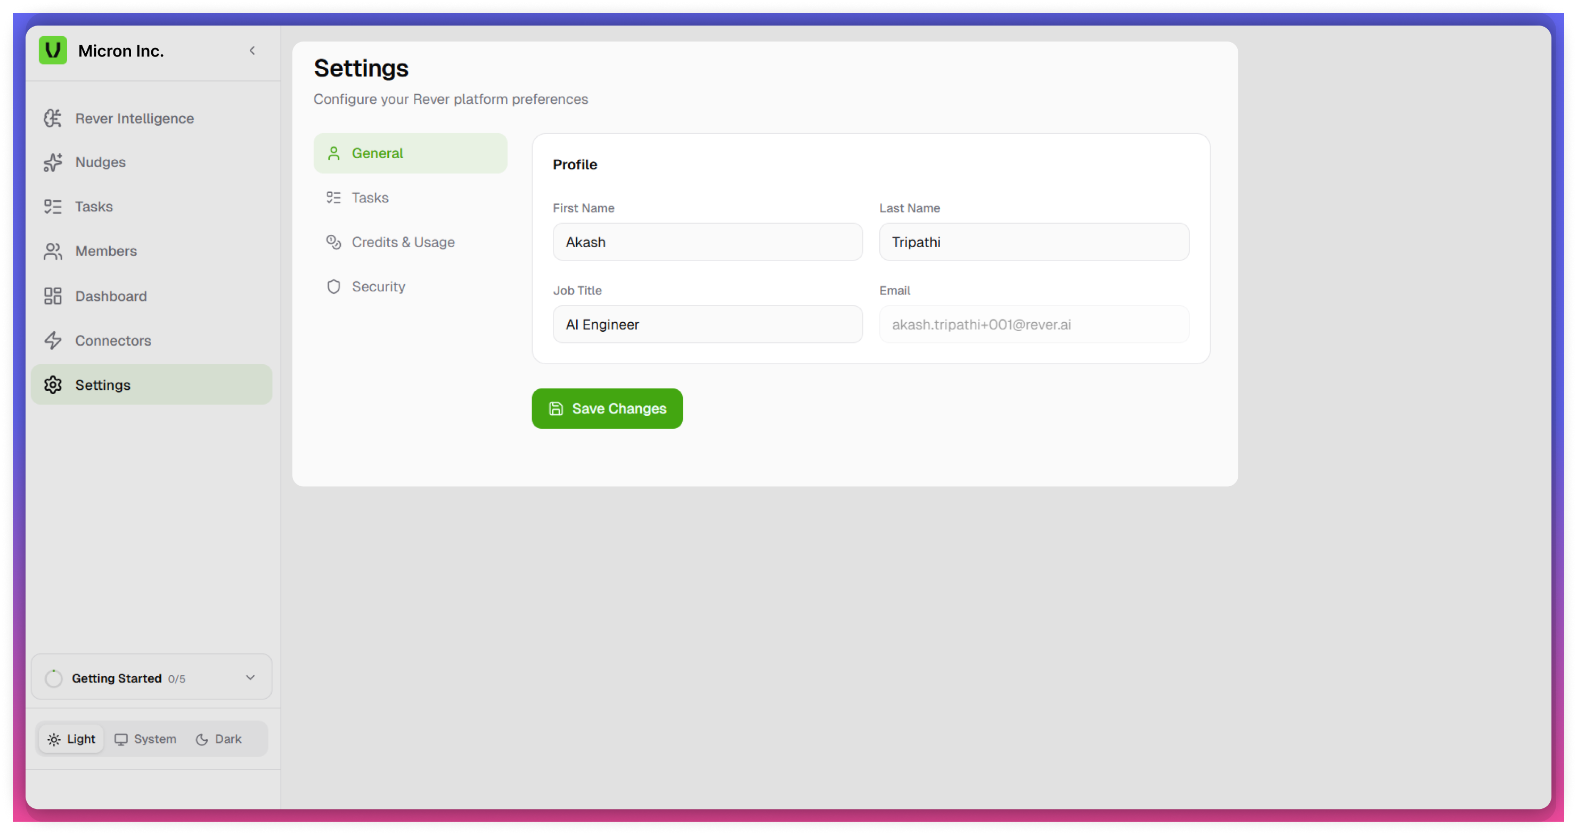Screen dimensions: 1577x835
Task: Select the System theme option
Action: click(x=146, y=739)
